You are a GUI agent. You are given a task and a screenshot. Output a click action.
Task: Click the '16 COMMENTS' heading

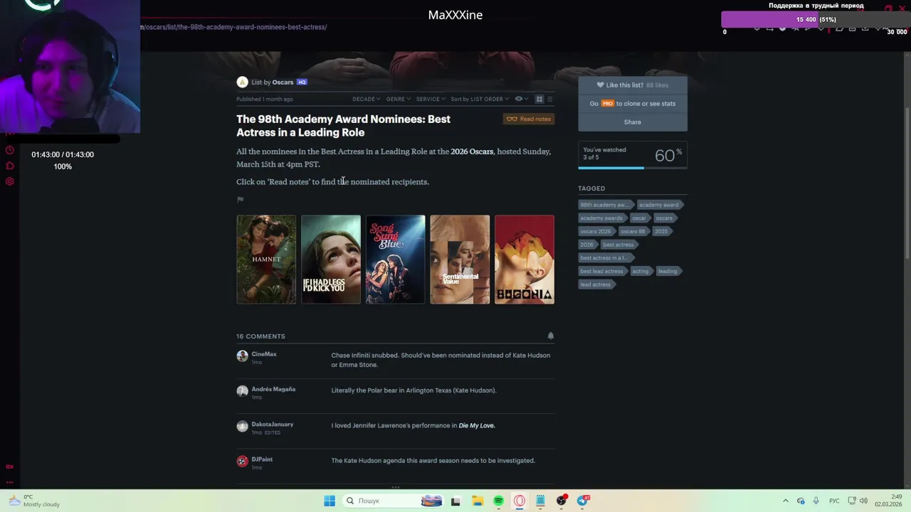pos(260,336)
